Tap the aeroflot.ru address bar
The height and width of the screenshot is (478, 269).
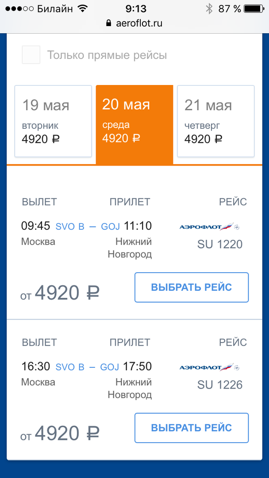(x=134, y=23)
